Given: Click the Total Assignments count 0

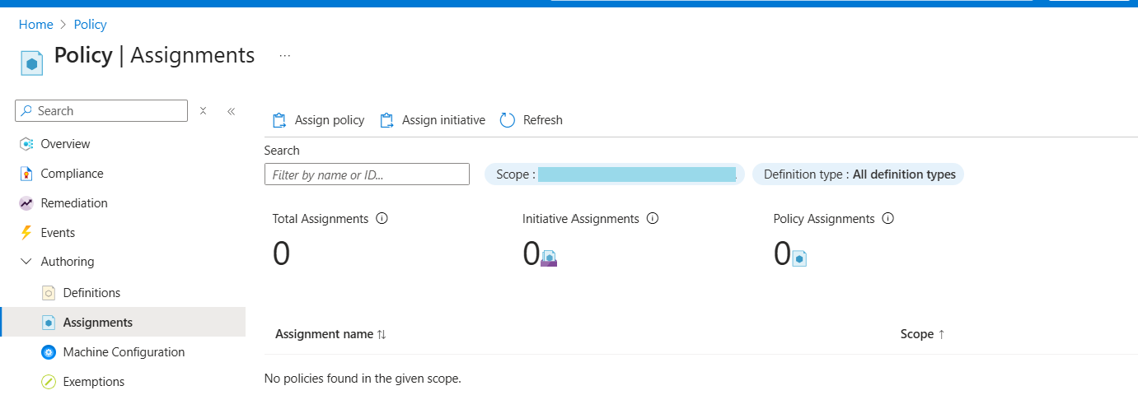Looking at the screenshot, I should pos(281,254).
